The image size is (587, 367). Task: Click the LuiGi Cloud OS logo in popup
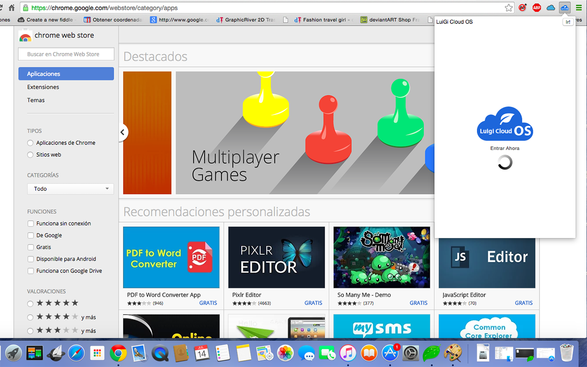(x=505, y=124)
